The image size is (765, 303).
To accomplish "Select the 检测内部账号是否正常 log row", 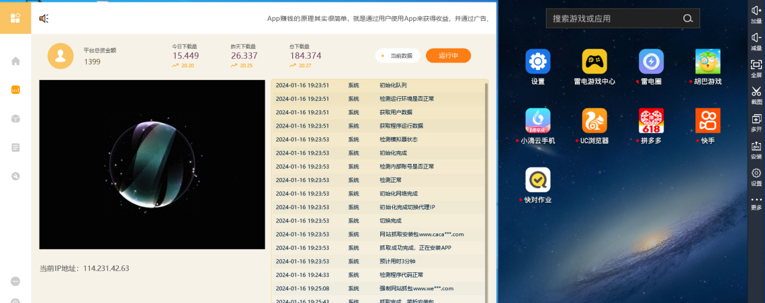I will pos(378,166).
